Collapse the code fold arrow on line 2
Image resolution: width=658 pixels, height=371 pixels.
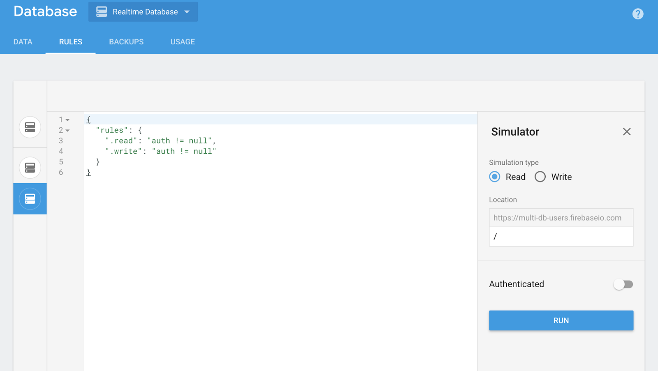[x=68, y=131]
